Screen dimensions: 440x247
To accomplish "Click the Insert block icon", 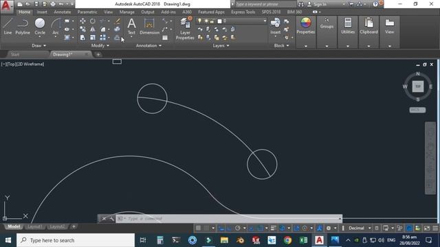I will (x=275, y=26).
